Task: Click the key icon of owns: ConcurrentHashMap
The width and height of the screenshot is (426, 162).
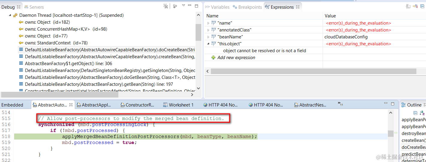Action: click(x=21, y=29)
